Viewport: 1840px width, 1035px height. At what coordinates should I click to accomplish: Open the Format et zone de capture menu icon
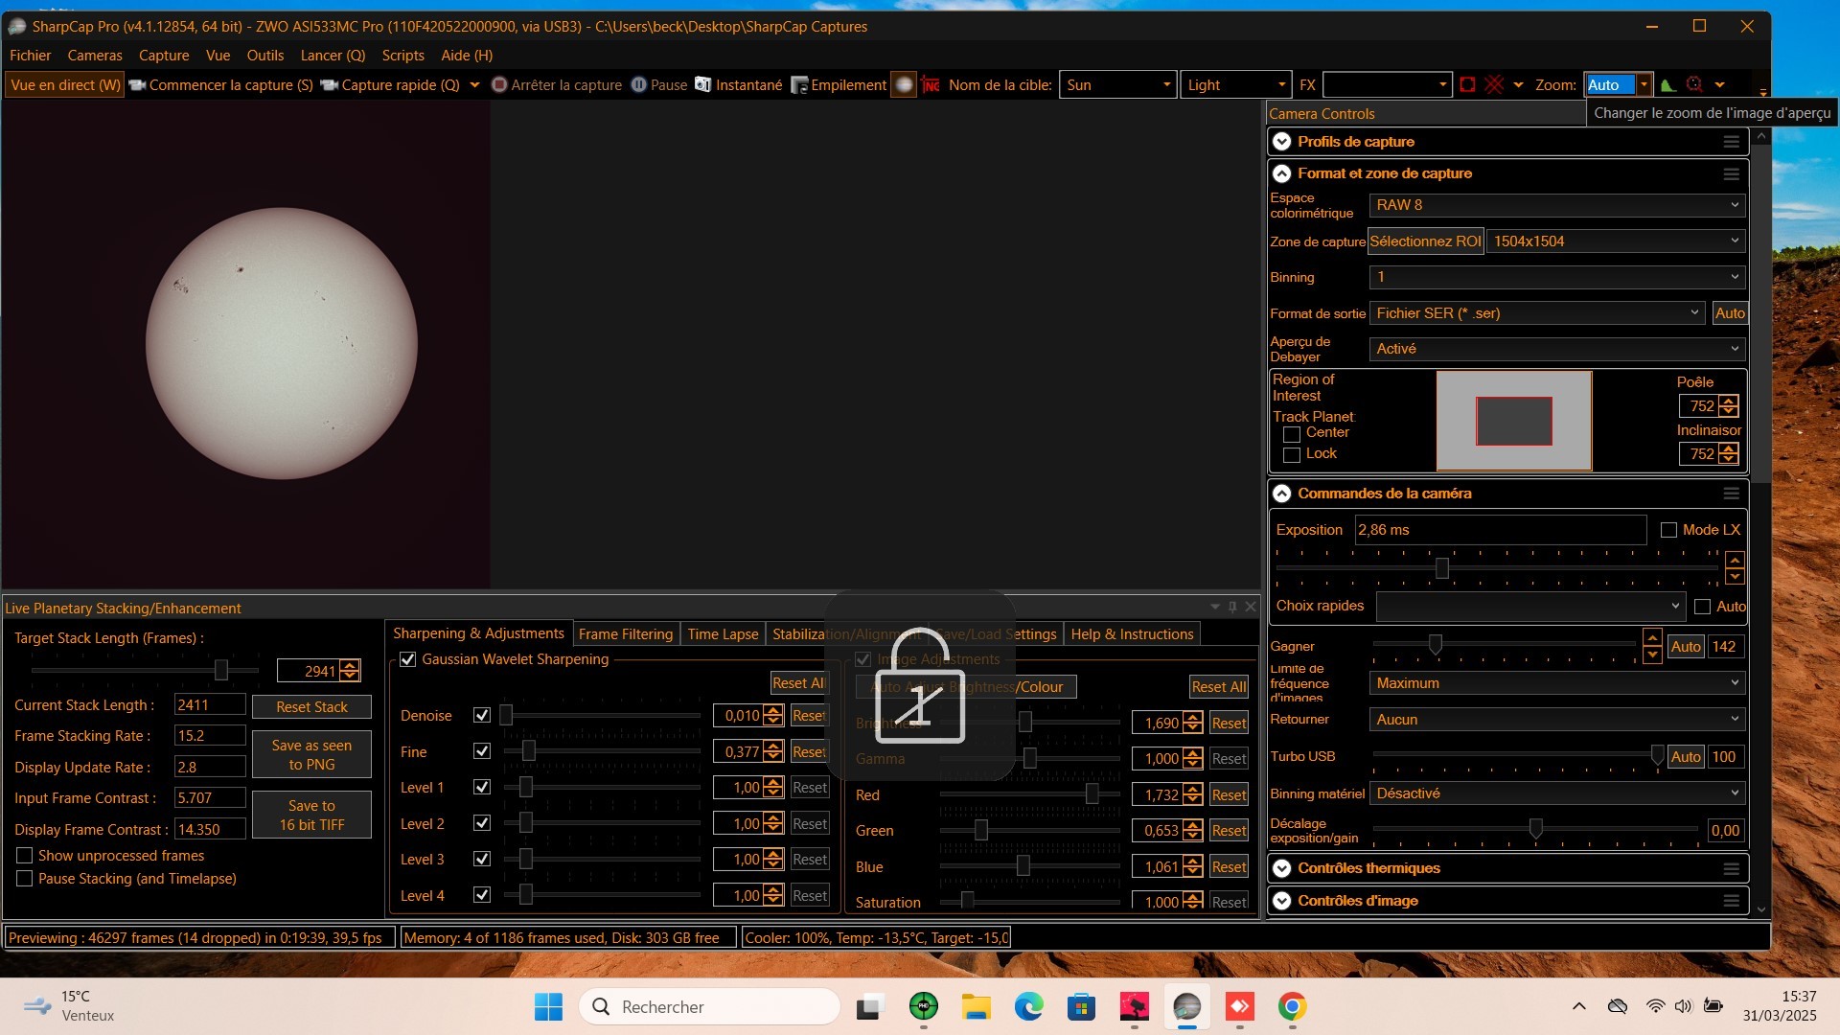pos(1731,174)
